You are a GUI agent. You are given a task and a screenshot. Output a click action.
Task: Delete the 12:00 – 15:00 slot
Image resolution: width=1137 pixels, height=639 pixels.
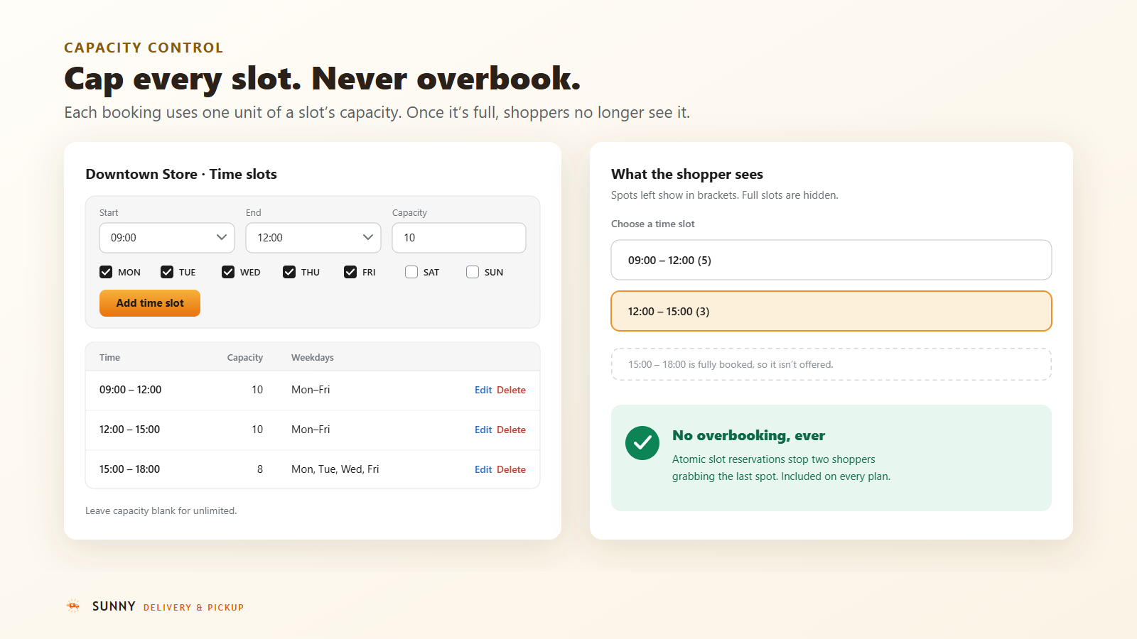511,430
